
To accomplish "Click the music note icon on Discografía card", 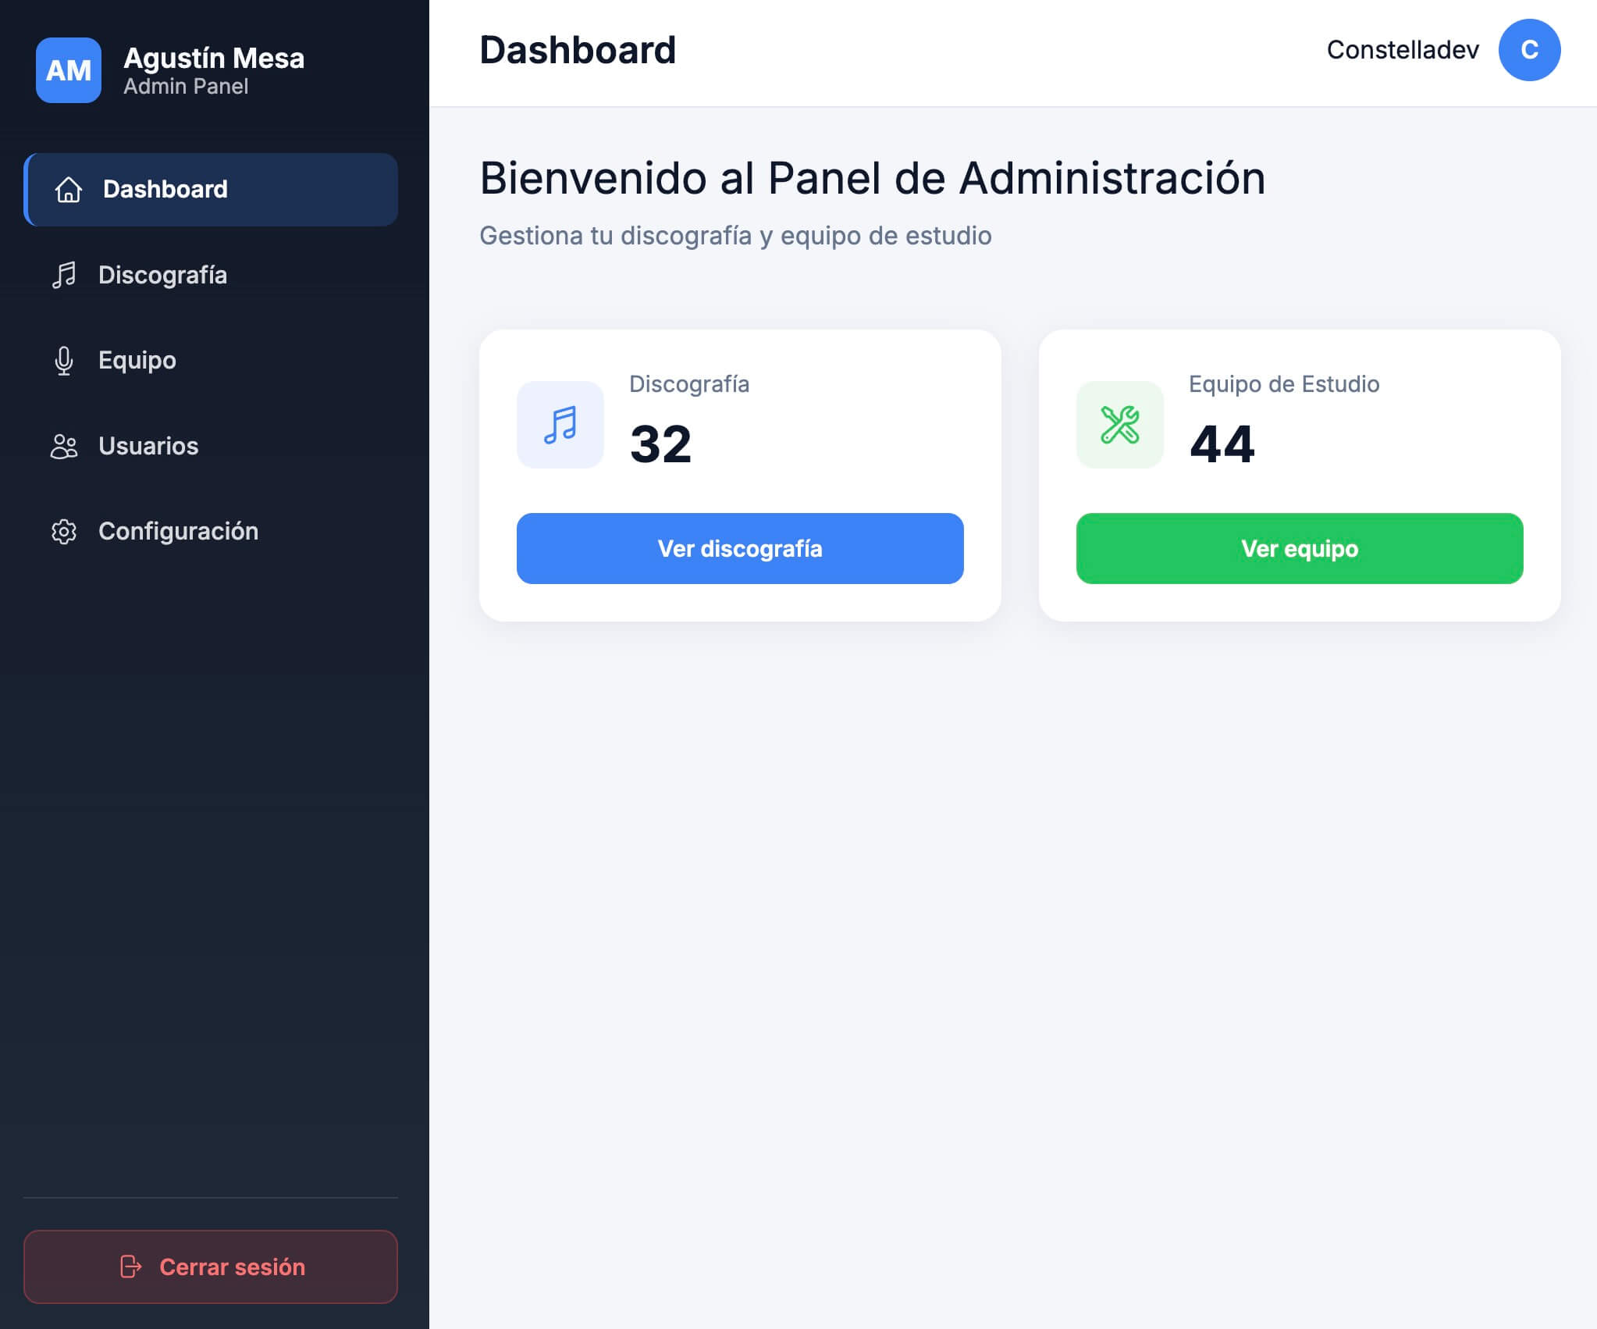I will click(x=560, y=424).
